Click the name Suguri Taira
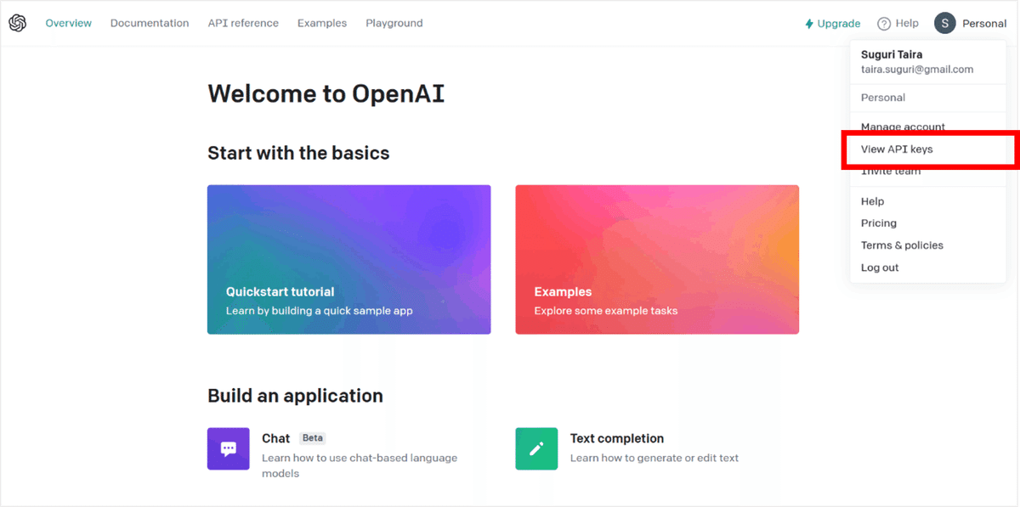Screen dimensions: 1020x507 (892, 54)
